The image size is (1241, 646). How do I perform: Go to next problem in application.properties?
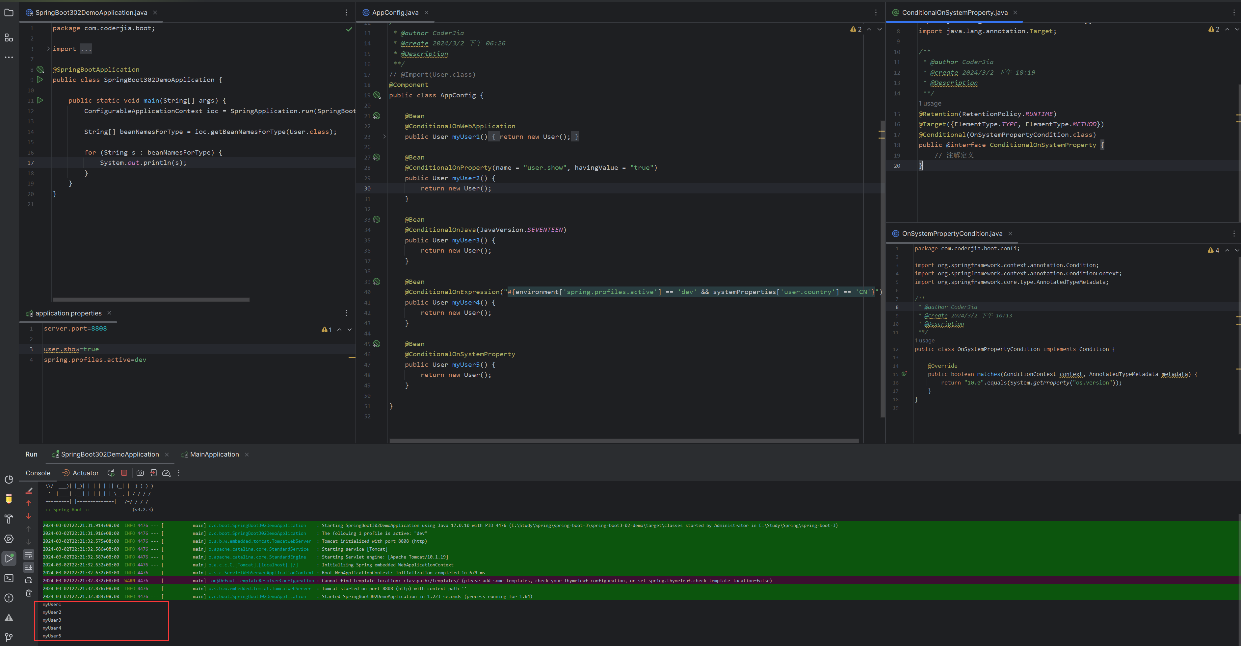coord(350,330)
